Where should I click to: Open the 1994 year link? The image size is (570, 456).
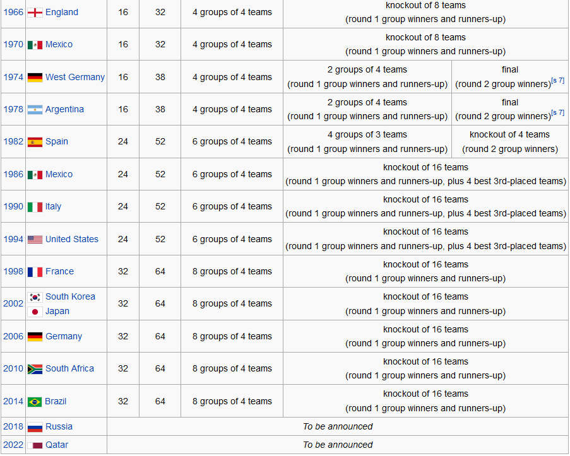(13, 239)
